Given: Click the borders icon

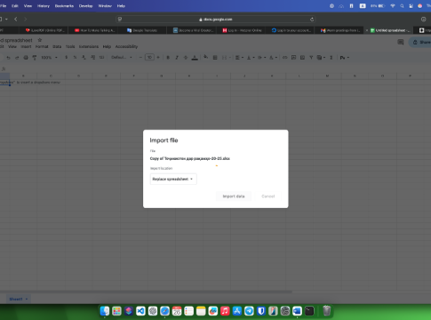Looking at the screenshot, I should (x=215, y=58).
